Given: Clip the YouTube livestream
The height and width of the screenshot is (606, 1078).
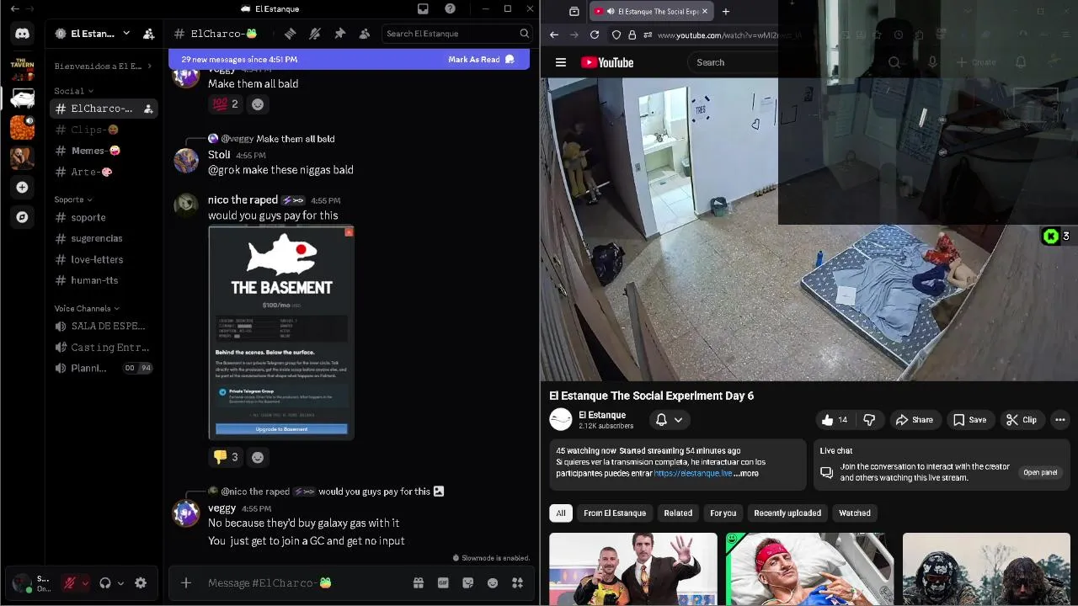Looking at the screenshot, I should pos(1022,420).
